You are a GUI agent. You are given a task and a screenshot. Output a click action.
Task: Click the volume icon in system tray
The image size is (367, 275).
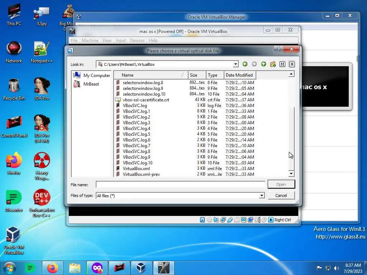(337, 268)
